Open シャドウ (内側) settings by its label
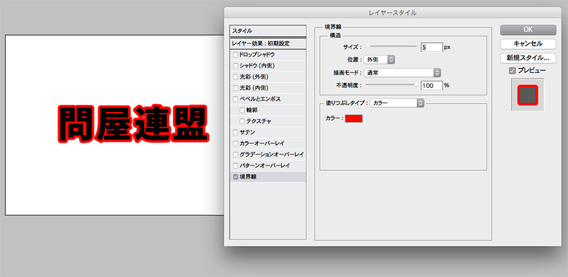The width and height of the screenshot is (568, 277). pyautogui.click(x=256, y=66)
